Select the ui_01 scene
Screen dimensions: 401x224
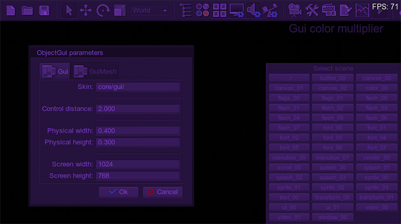(333, 207)
